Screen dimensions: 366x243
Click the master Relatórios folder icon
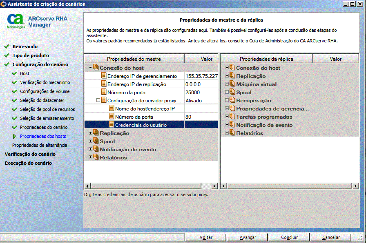pos(96,157)
